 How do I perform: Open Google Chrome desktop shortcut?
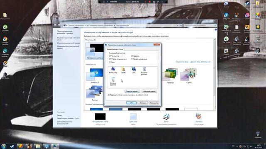5,41
